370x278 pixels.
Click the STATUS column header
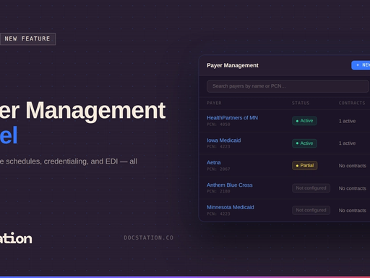tap(301, 103)
